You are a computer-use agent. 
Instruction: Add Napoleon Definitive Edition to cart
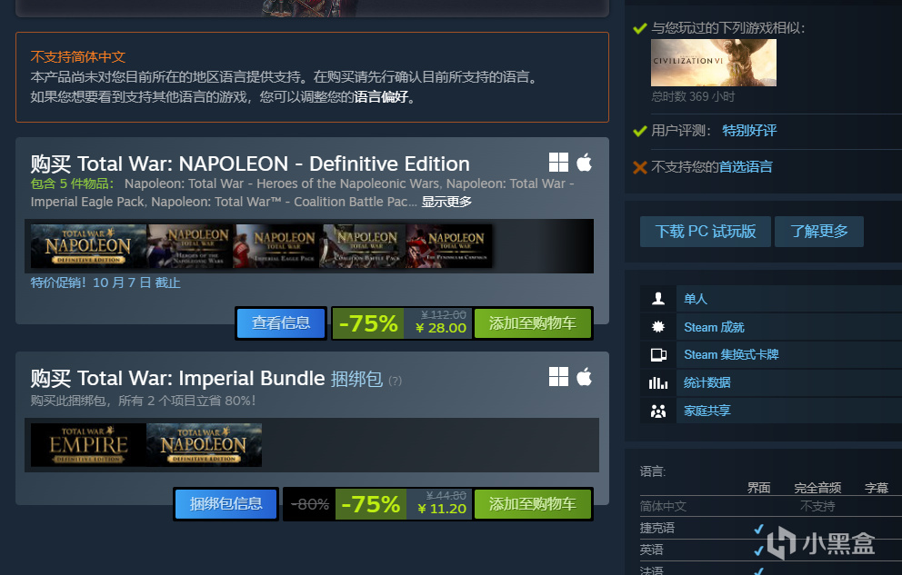533,323
